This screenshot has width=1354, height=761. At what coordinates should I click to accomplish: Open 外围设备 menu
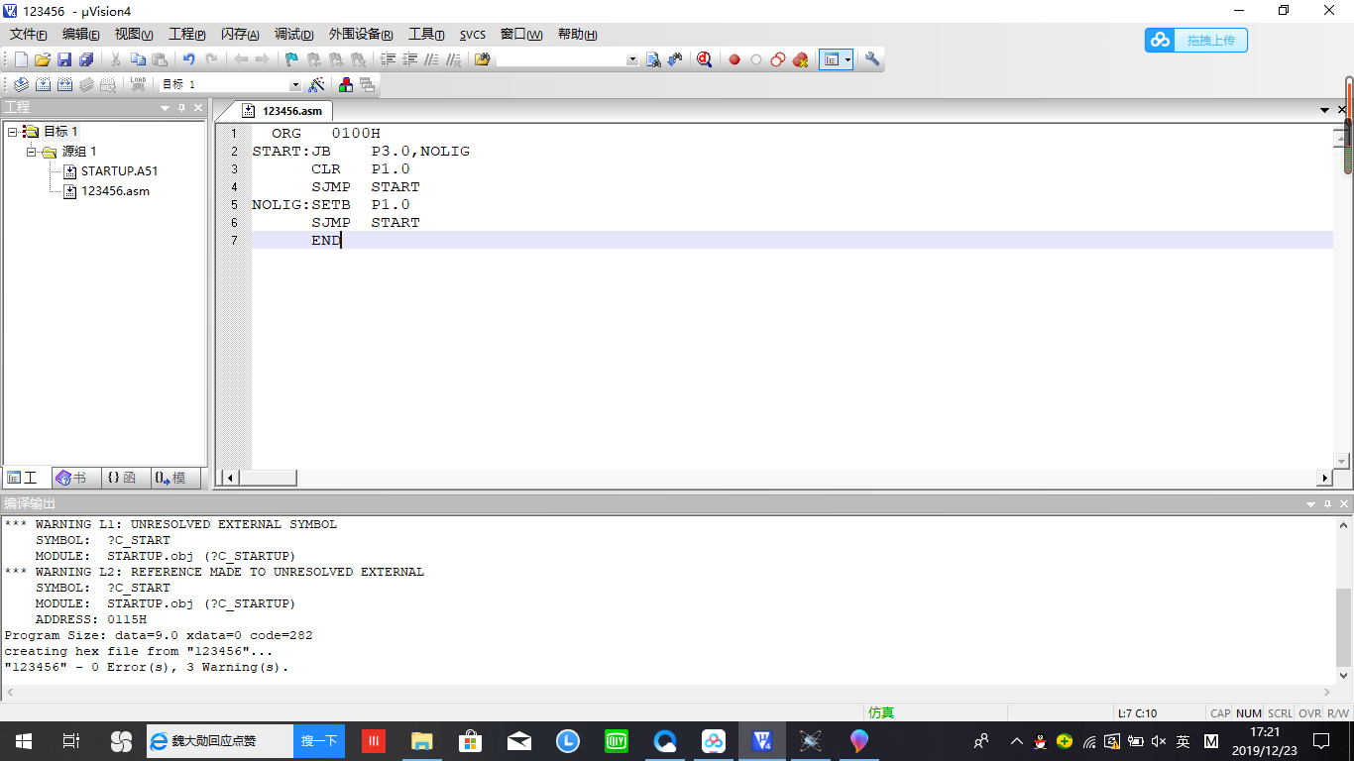(x=361, y=35)
